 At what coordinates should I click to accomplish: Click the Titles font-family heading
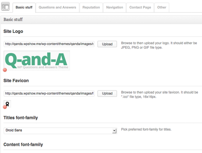click(21, 118)
